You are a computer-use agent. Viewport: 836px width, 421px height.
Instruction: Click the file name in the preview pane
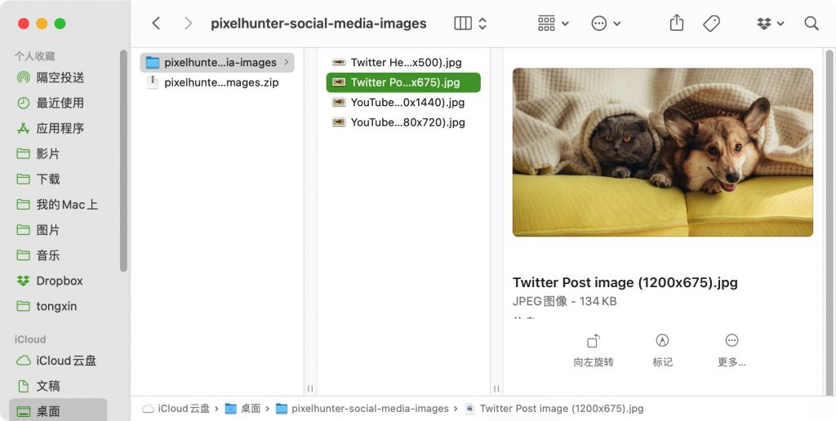(625, 282)
